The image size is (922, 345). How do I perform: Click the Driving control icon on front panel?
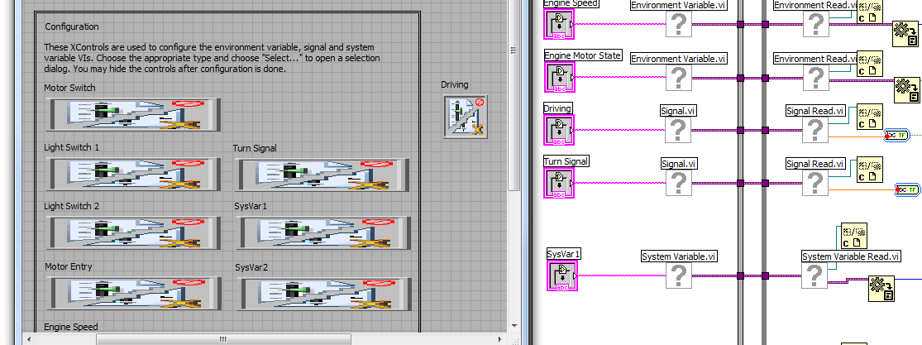[465, 117]
